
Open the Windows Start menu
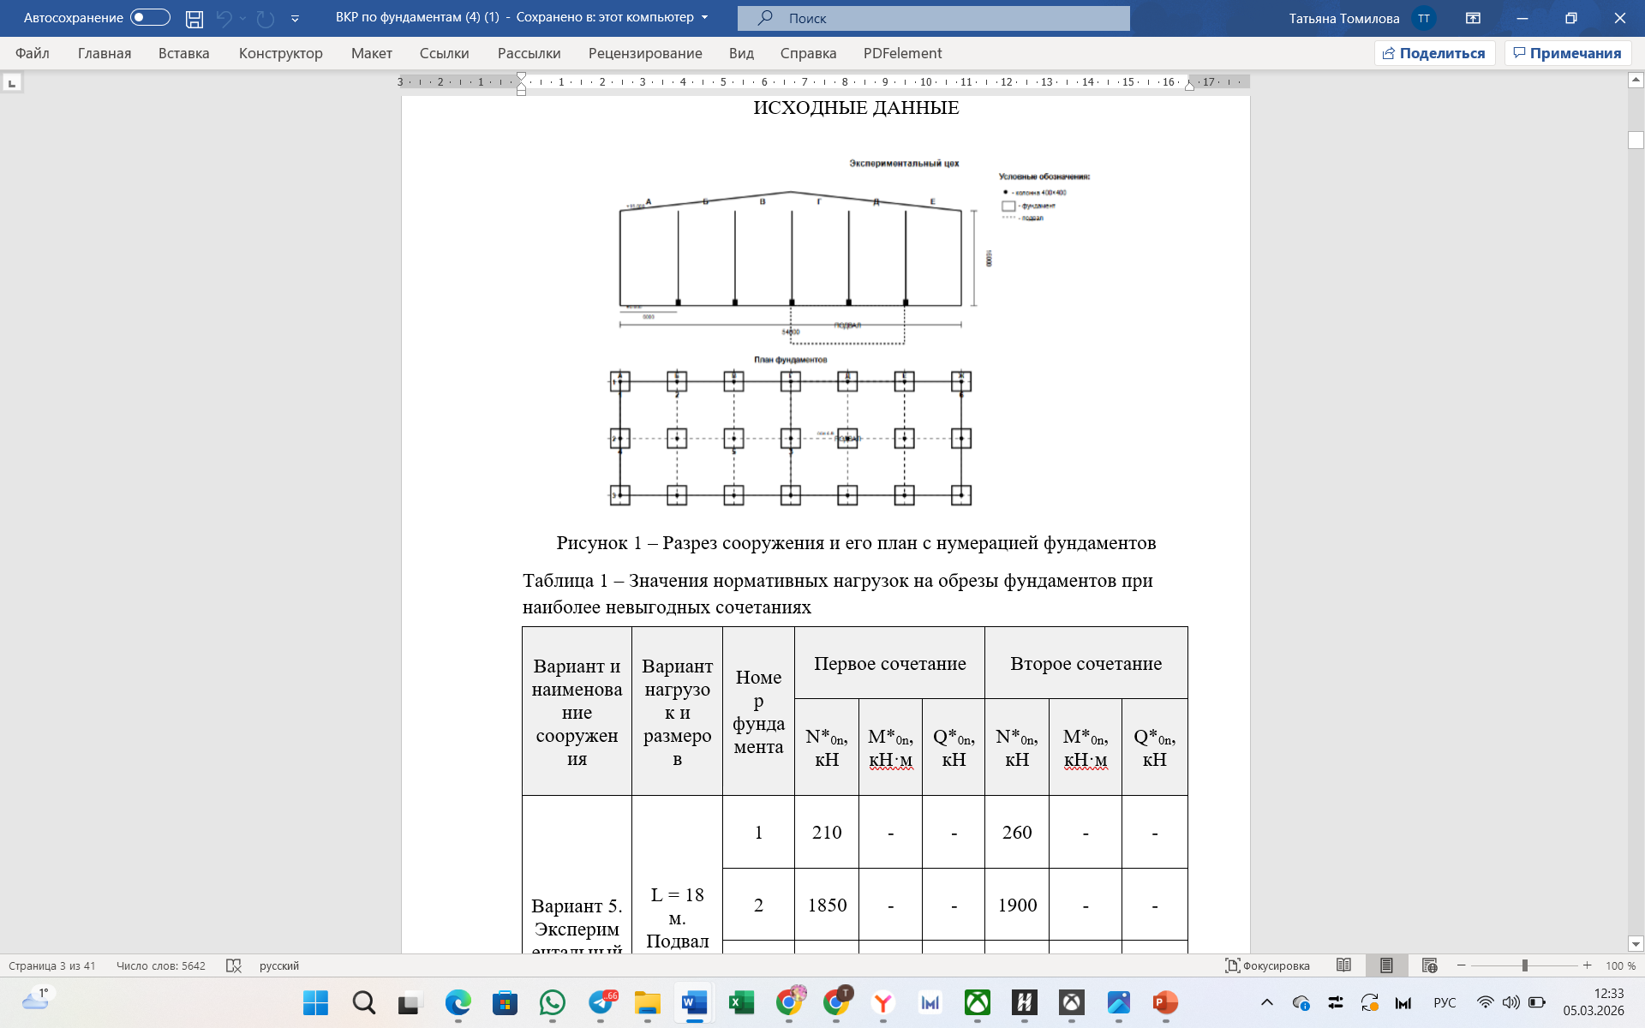click(x=315, y=1002)
